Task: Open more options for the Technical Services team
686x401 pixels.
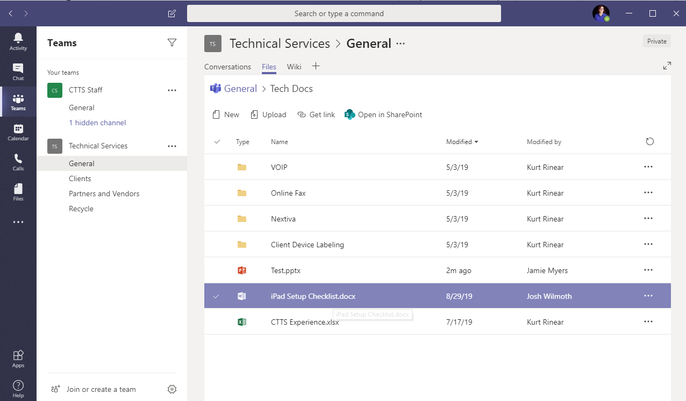Action: click(x=172, y=146)
